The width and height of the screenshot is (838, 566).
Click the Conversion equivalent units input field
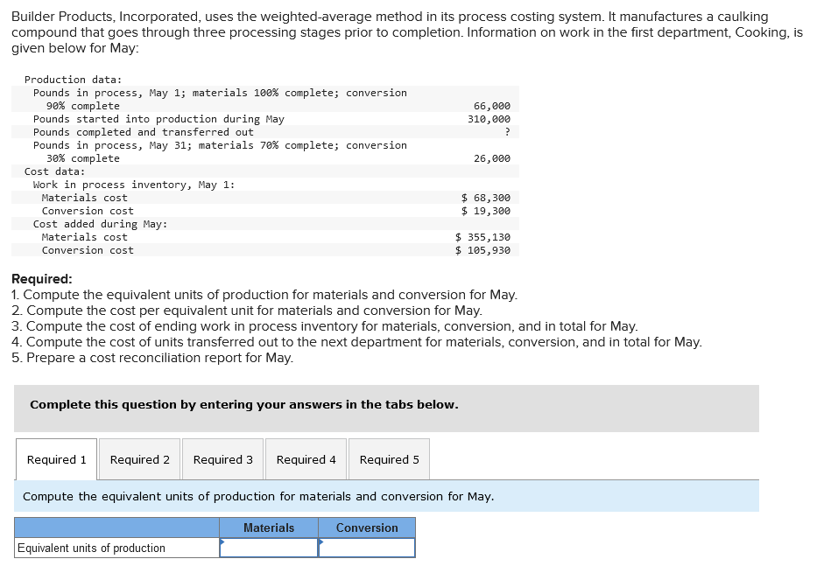(x=367, y=547)
